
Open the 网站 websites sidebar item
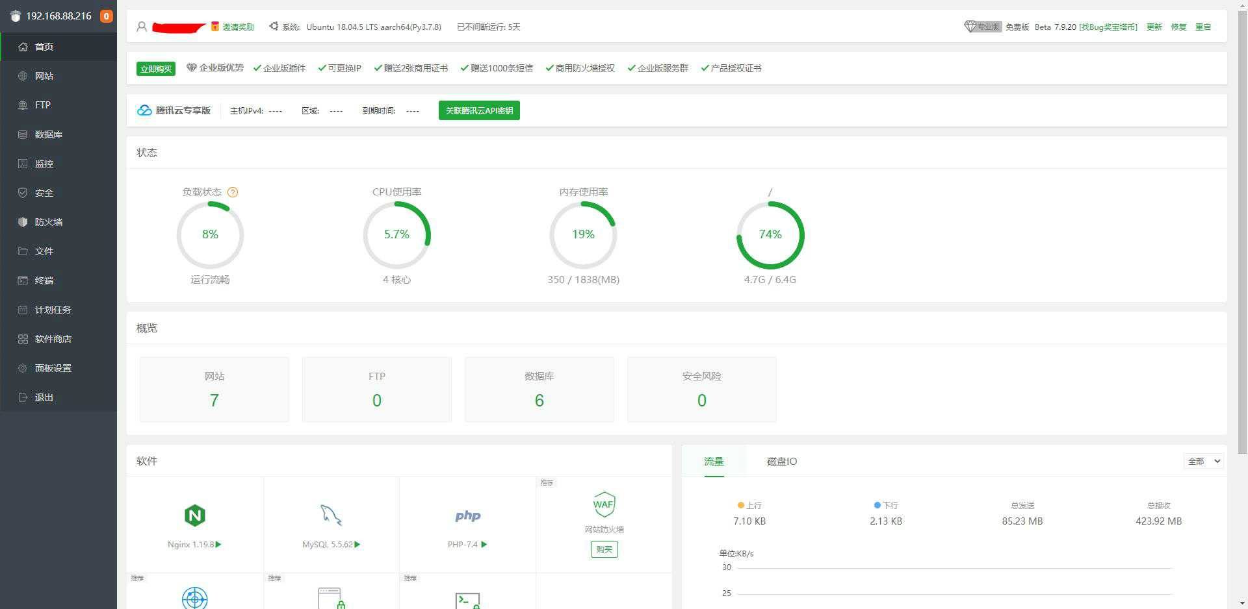click(x=58, y=76)
